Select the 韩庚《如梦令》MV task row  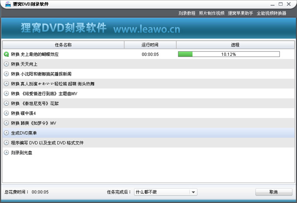pos(148,123)
